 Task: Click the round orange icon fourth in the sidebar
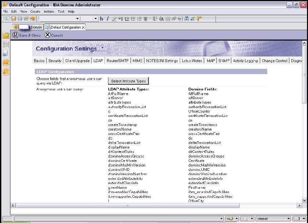pos(6,62)
